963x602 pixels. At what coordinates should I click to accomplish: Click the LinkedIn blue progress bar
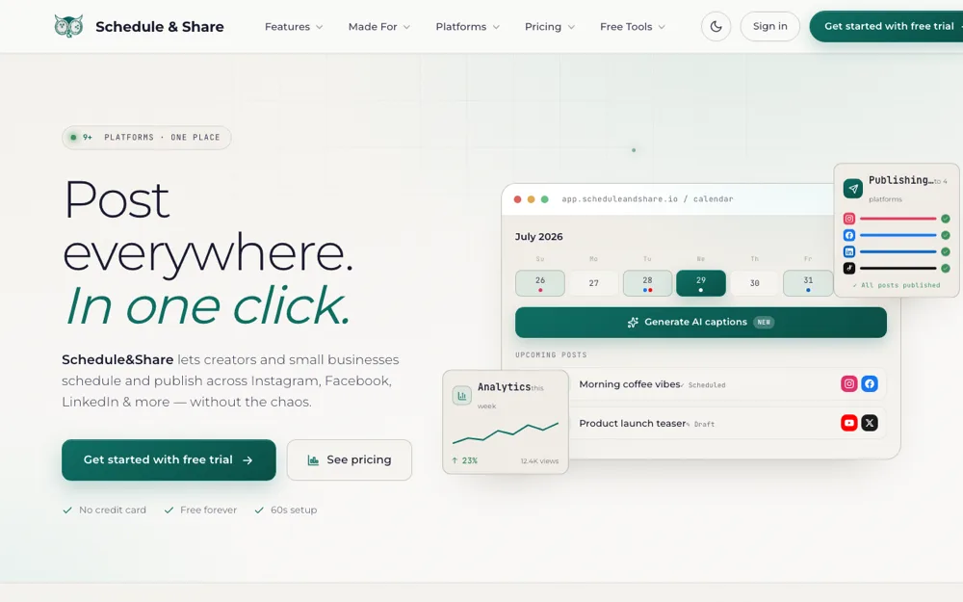[898, 251]
